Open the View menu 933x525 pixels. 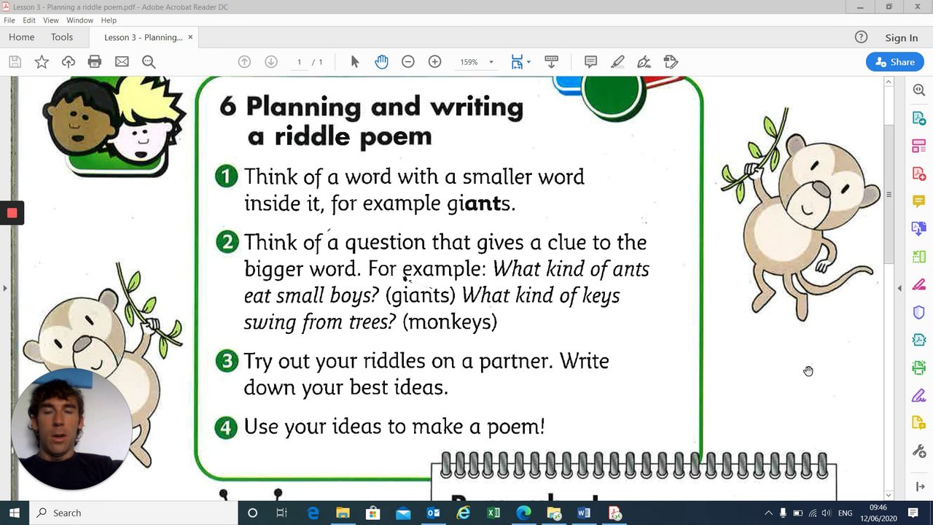click(x=51, y=20)
